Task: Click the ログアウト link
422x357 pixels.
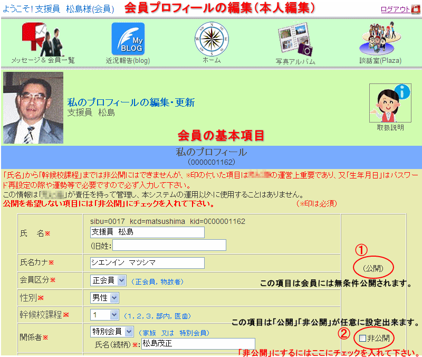Action: coord(395,9)
